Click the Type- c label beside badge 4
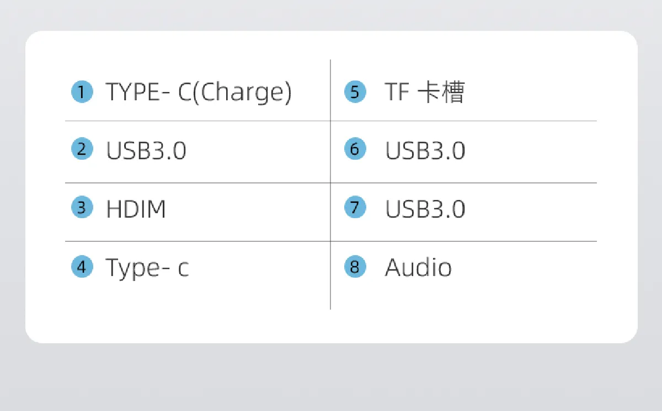The height and width of the screenshot is (411, 662). coord(147,268)
